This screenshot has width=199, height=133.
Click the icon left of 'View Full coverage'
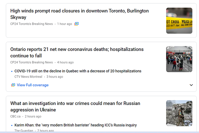(13, 85)
